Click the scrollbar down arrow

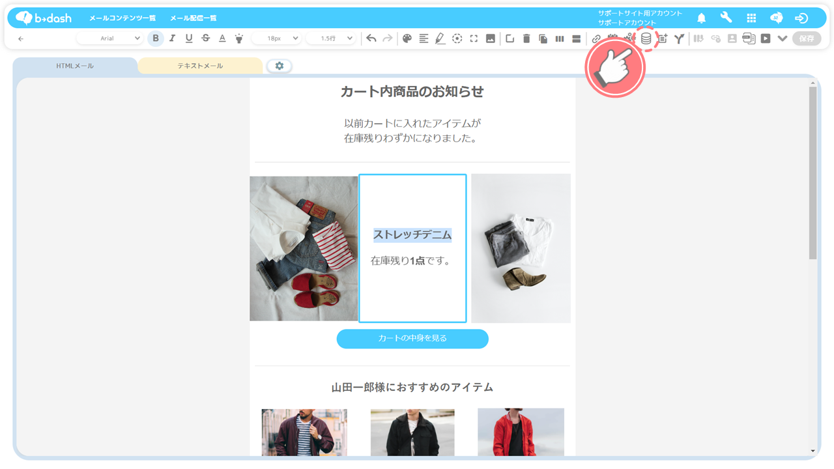click(812, 451)
